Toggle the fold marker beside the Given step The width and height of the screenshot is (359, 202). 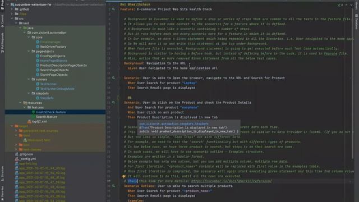coord(119,68)
